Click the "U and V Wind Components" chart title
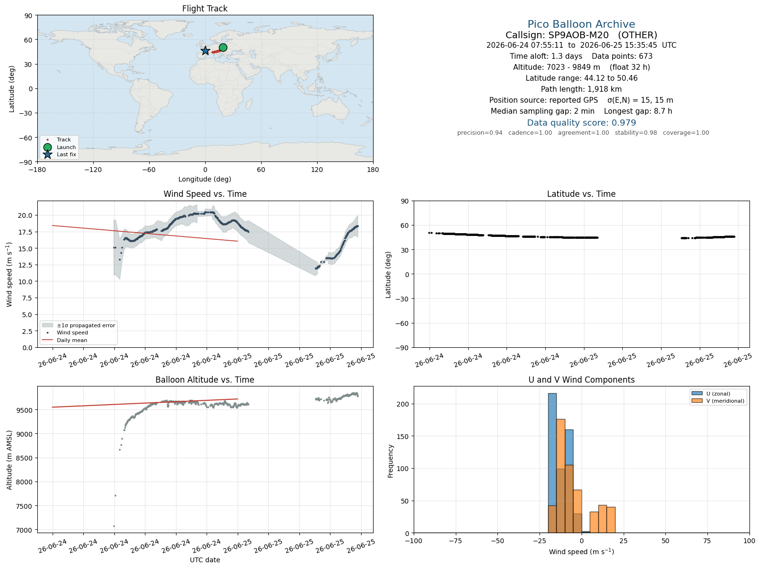The image size is (760, 568). pyautogui.click(x=581, y=380)
